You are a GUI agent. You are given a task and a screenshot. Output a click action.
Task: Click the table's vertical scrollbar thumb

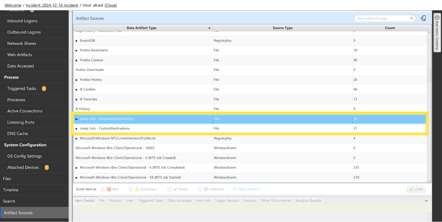click(x=429, y=75)
